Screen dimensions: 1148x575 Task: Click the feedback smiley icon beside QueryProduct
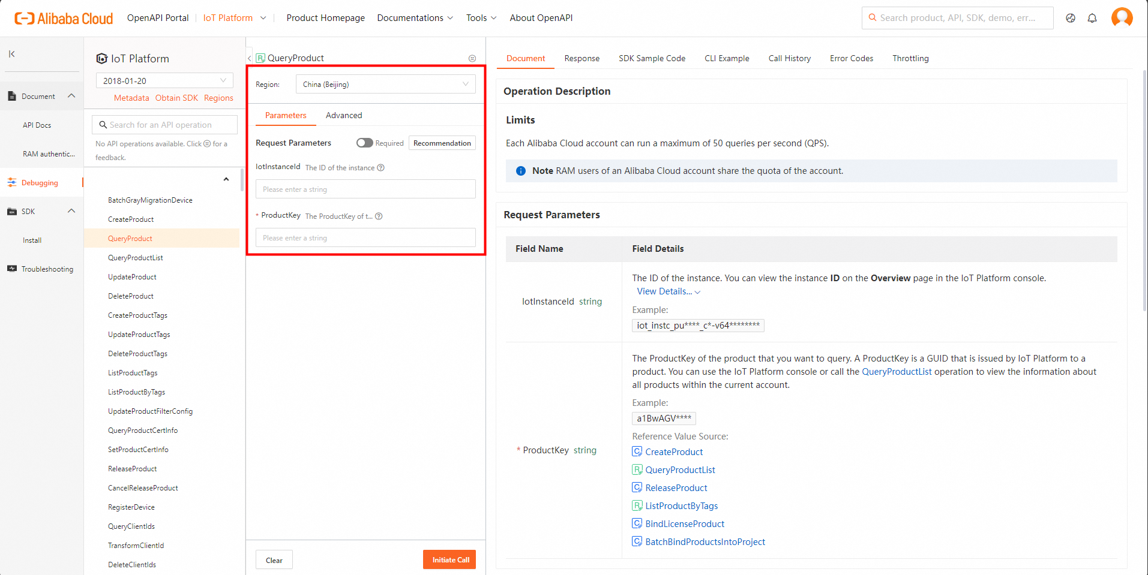pos(472,58)
